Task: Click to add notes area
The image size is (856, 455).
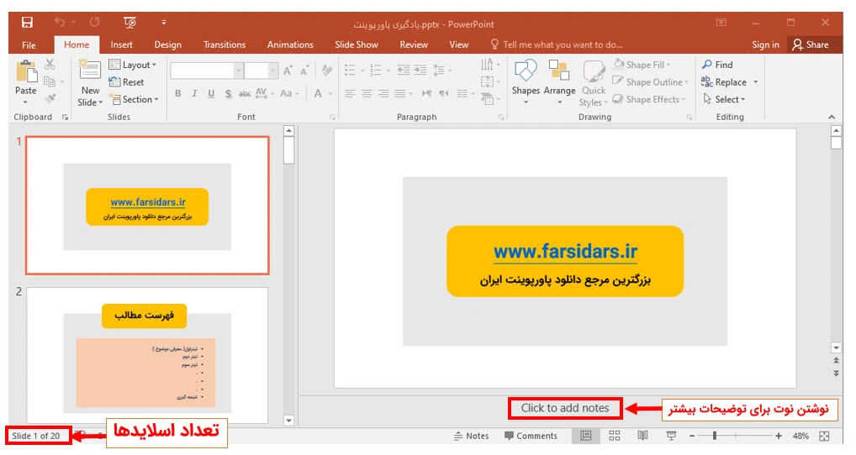Action: (x=564, y=408)
